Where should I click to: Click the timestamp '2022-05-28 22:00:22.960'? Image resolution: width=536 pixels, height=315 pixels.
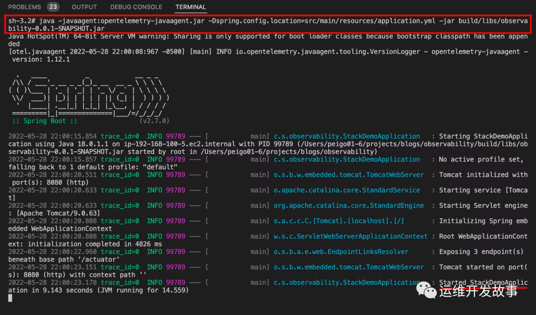pyautogui.click(x=52, y=252)
